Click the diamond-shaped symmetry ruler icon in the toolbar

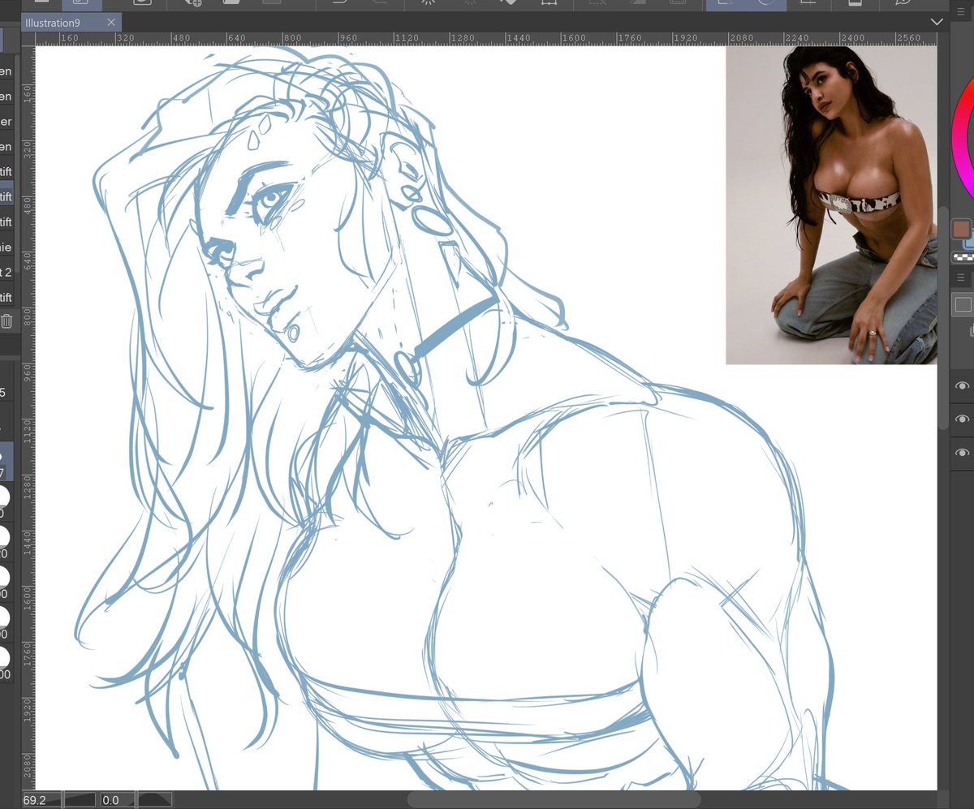[511, 5]
